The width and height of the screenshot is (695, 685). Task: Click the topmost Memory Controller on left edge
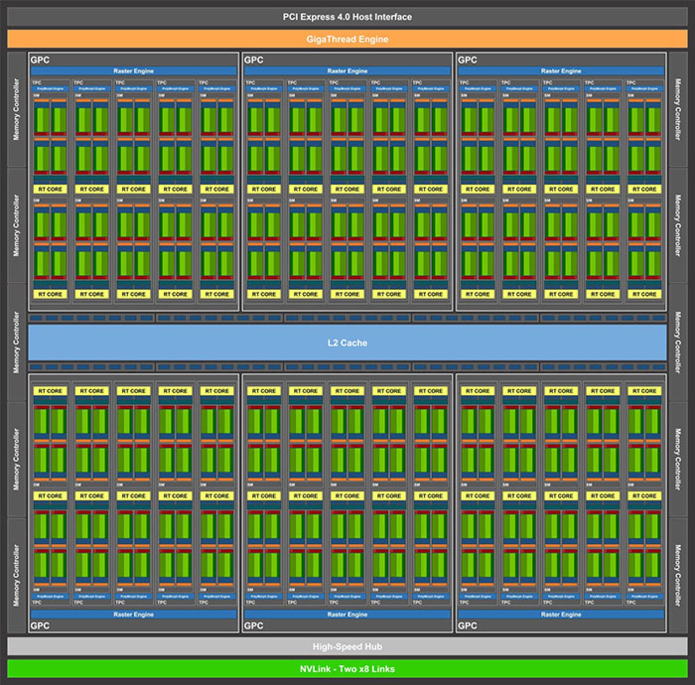[x=16, y=109]
